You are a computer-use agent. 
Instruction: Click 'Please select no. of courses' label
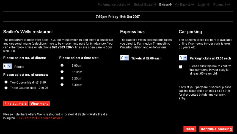coord(26,75)
